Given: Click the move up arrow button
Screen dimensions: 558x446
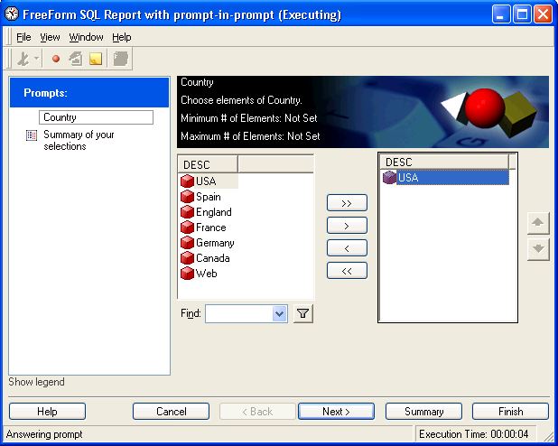Looking at the screenshot, I should pyautogui.click(x=538, y=223).
